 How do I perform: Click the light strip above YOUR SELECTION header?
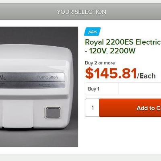(x=80, y=2)
